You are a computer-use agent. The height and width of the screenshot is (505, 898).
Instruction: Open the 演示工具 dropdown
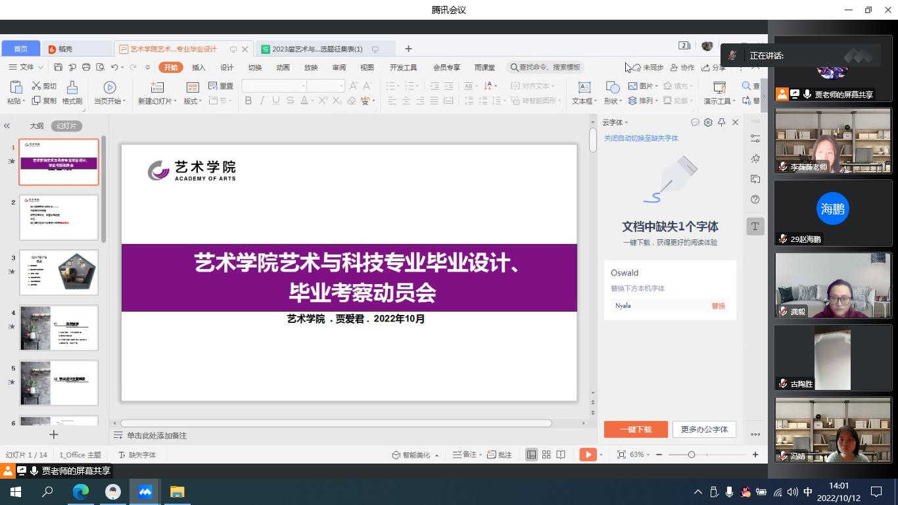[x=719, y=101]
